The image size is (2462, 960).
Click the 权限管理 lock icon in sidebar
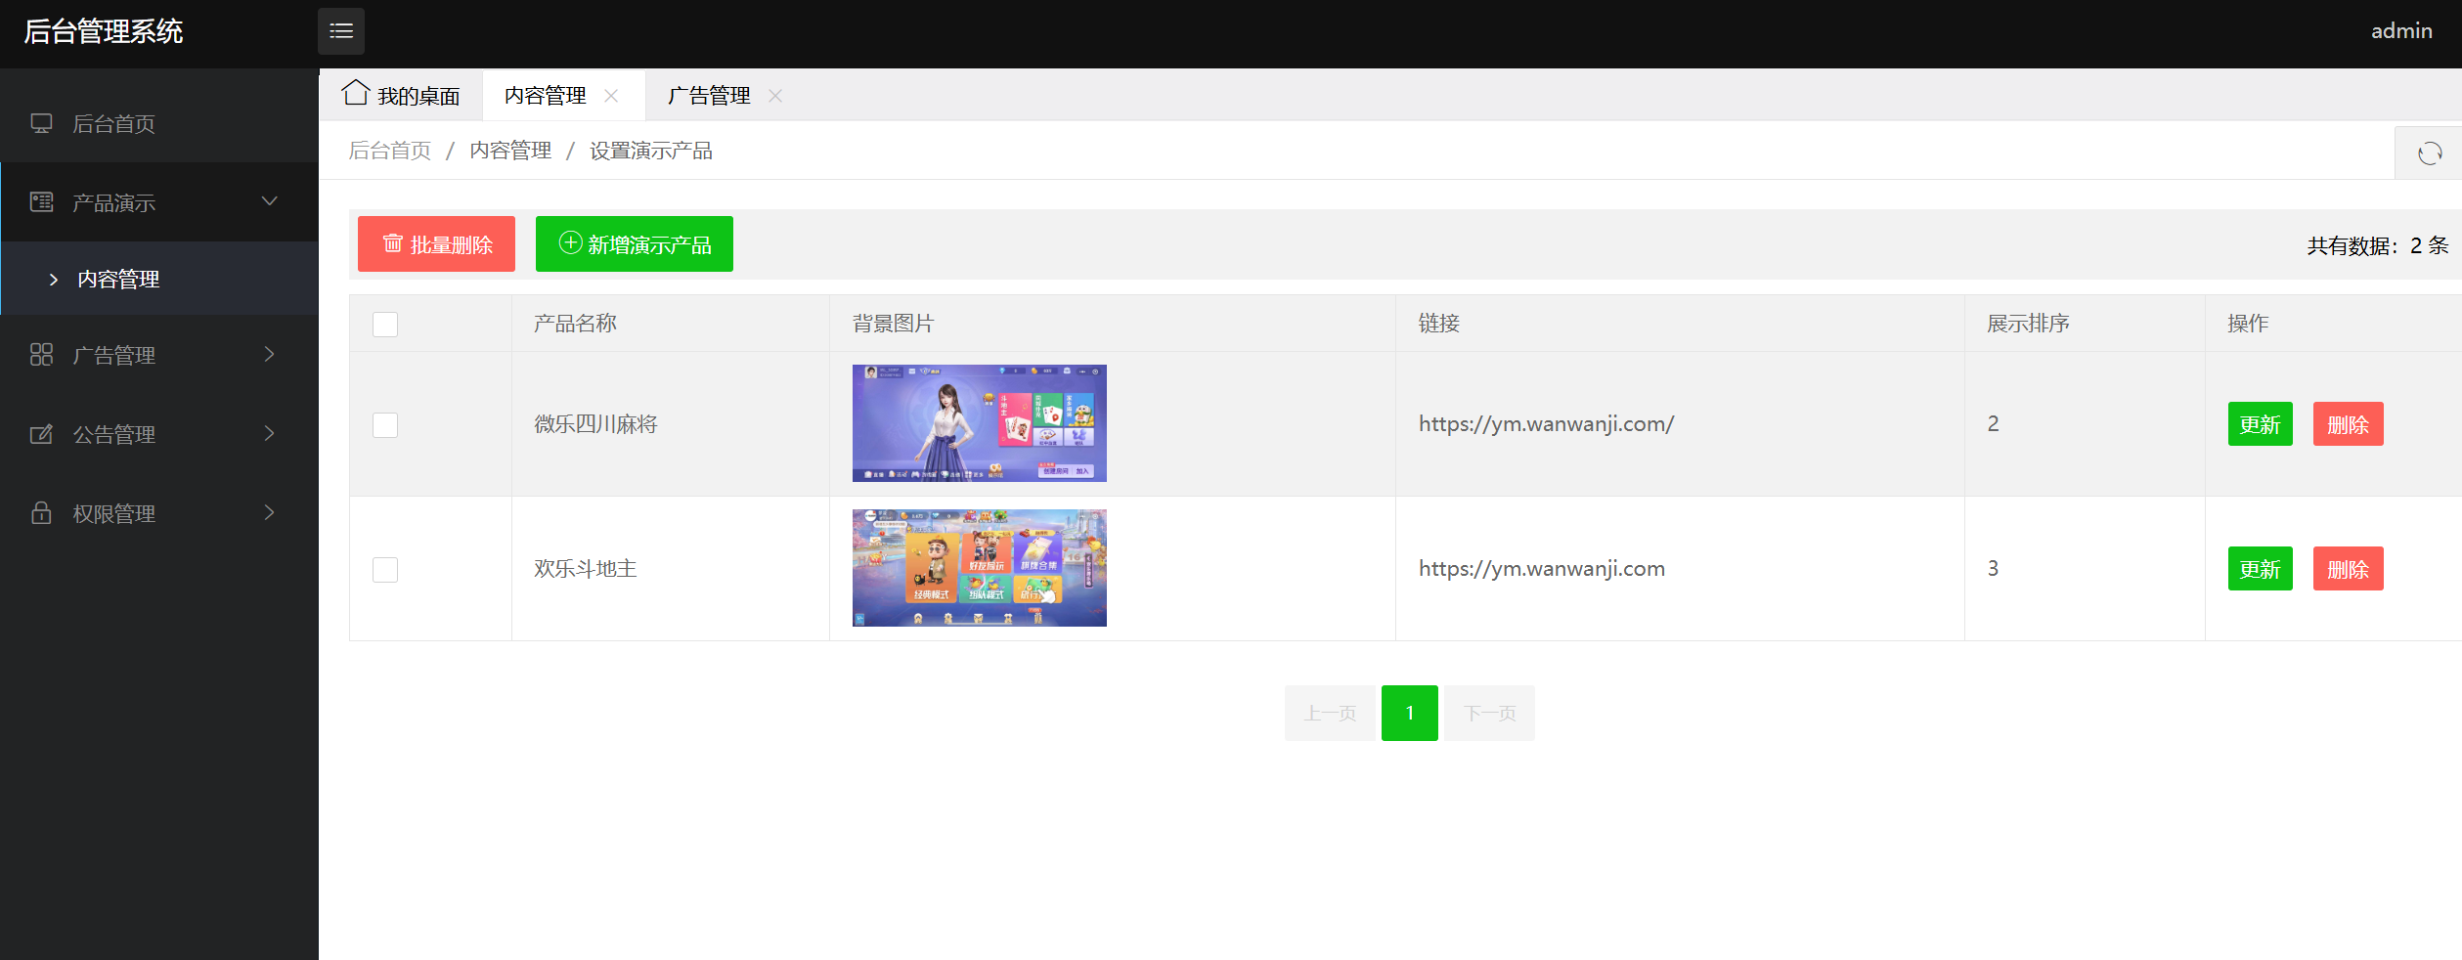41,513
